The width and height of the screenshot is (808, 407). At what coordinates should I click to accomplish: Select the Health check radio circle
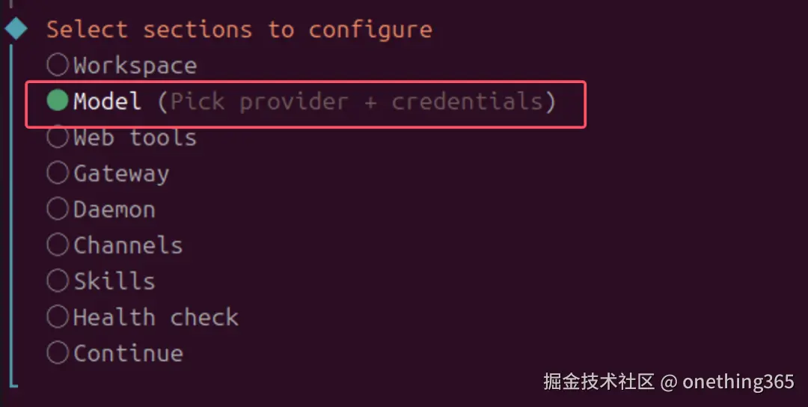(58, 316)
